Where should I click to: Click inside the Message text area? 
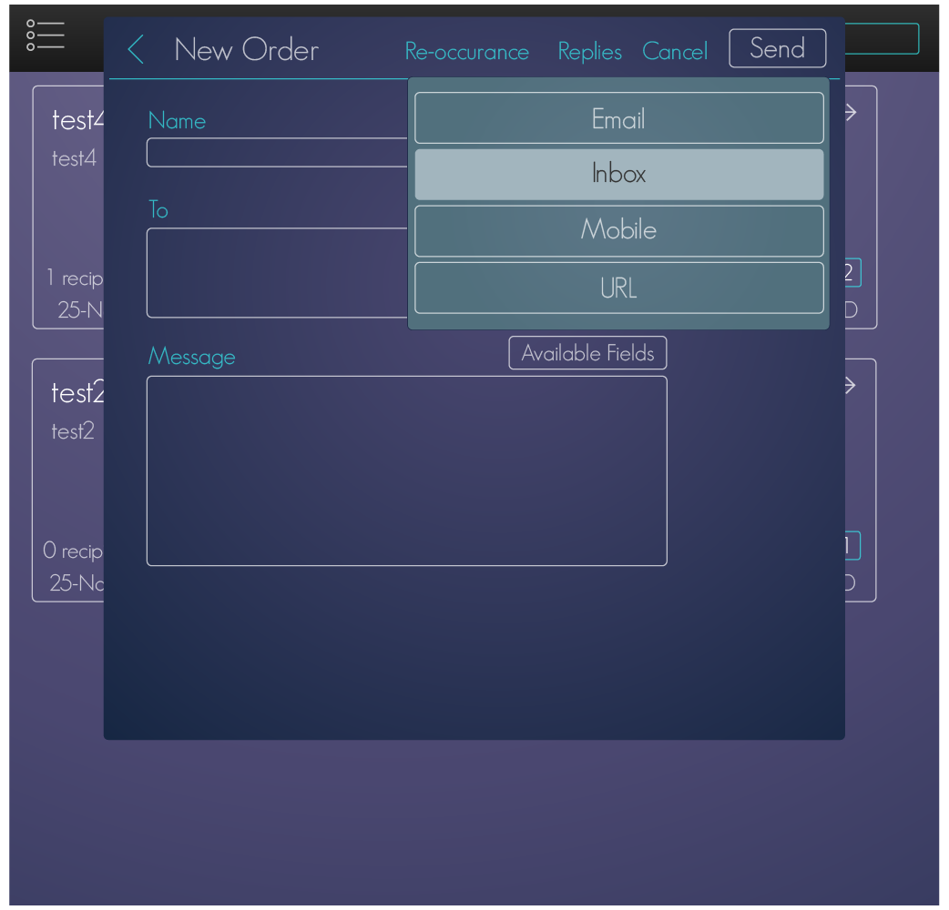click(x=406, y=470)
